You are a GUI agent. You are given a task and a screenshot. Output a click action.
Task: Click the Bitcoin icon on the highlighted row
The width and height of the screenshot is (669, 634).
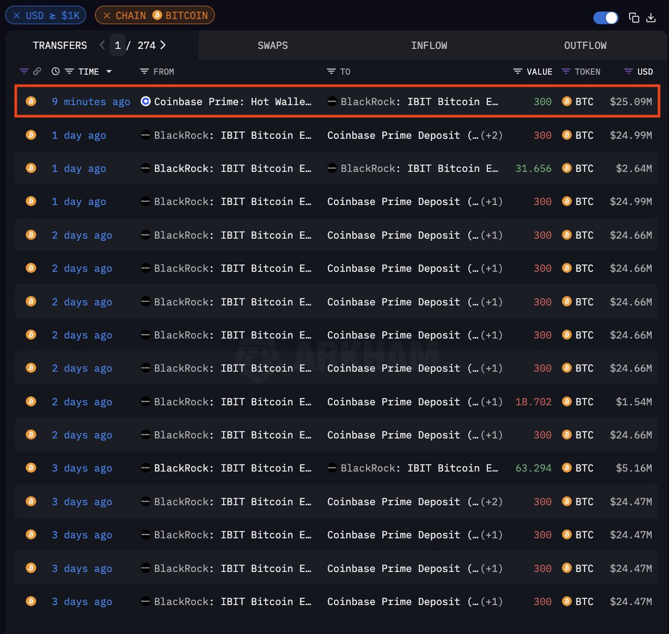[31, 102]
